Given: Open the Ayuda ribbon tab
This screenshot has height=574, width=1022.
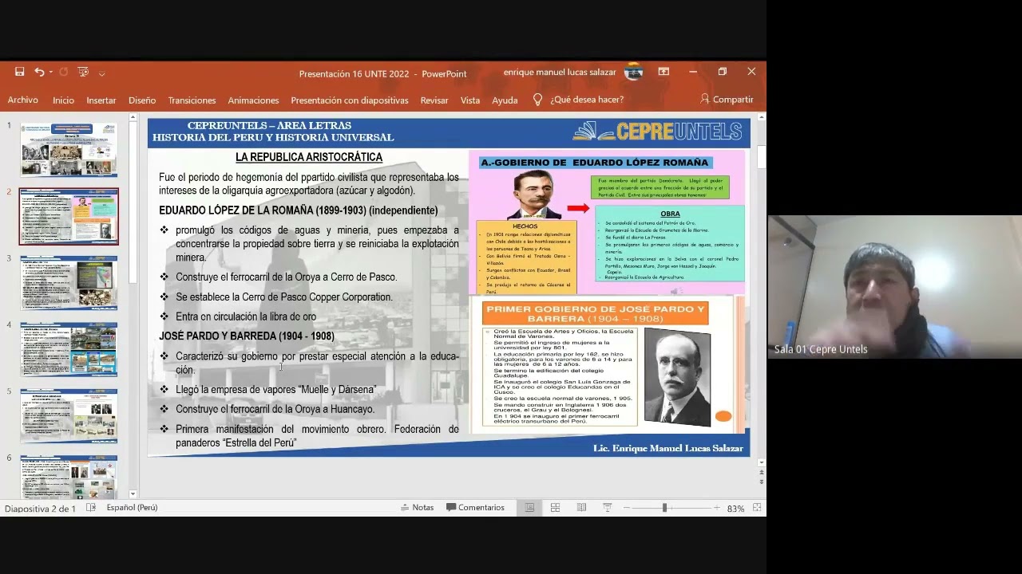Looking at the screenshot, I should (x=505, y=100).
